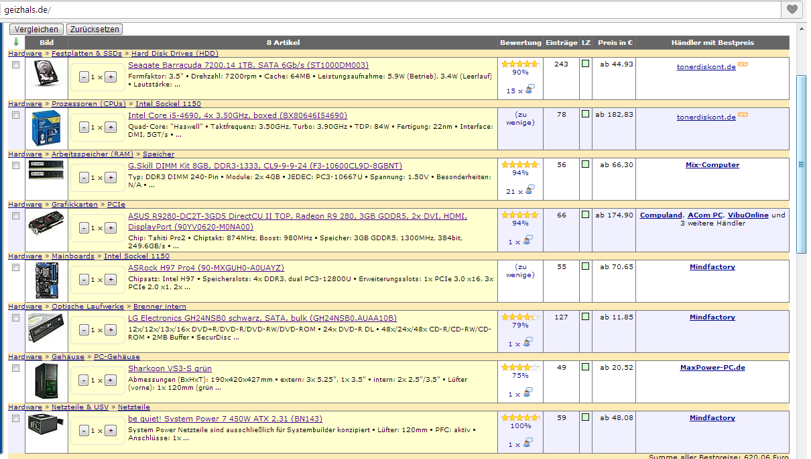
Task: Open review icon for ASUS R9280 graphics card
Action: click(529, 240)
